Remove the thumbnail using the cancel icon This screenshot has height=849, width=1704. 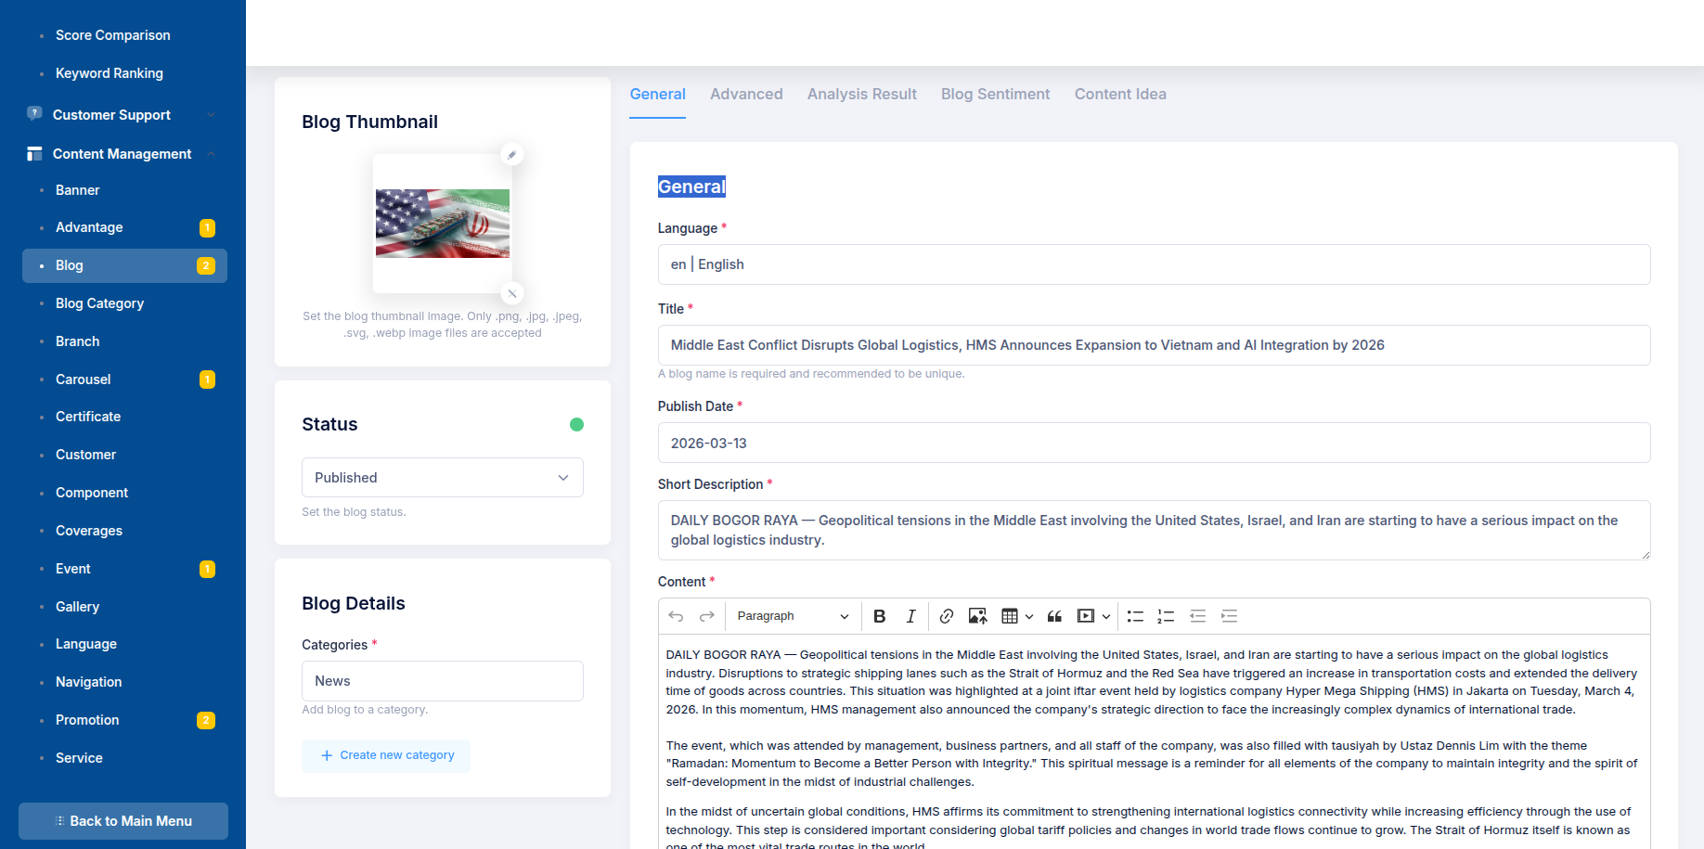tap(511, 293)
